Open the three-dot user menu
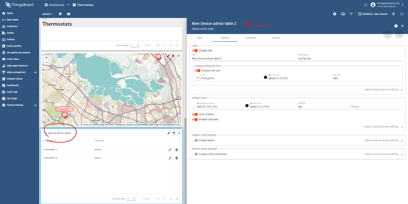The image size is (408, 204). pos(403,5)
